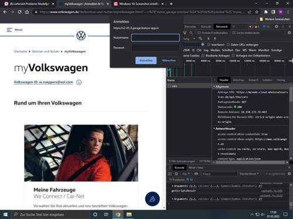Open console context 'top' dropdown

click(186, 173)
